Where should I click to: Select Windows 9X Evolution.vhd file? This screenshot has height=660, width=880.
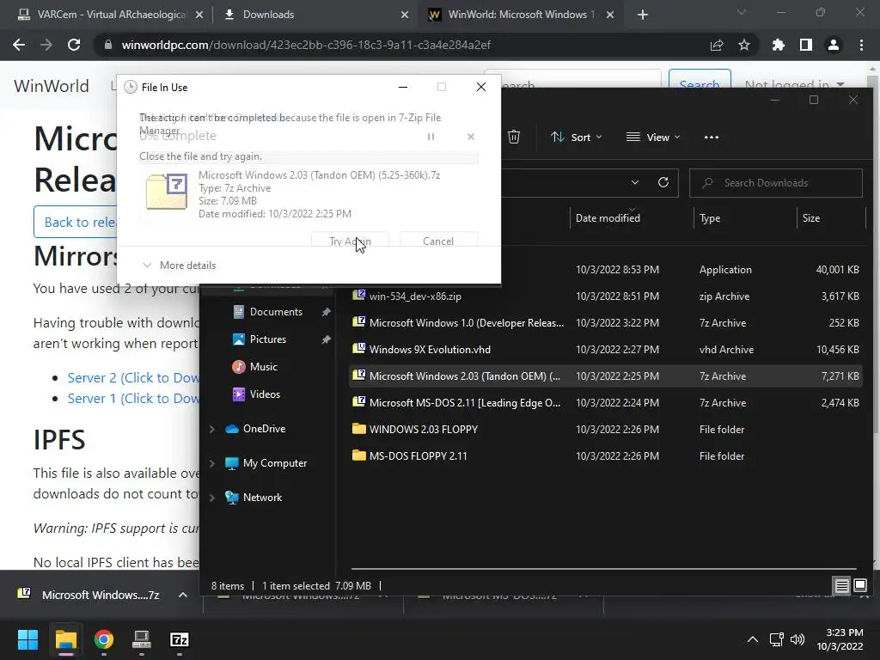606,349
